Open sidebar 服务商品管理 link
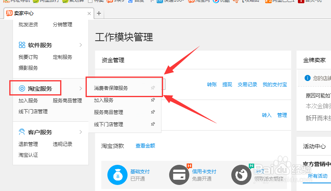The image size is (331, 191). [x=67, y=101]
